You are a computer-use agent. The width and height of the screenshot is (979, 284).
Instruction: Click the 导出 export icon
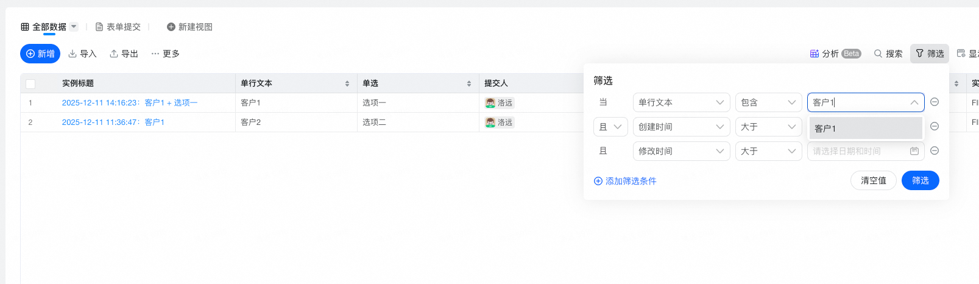[114, 54]
